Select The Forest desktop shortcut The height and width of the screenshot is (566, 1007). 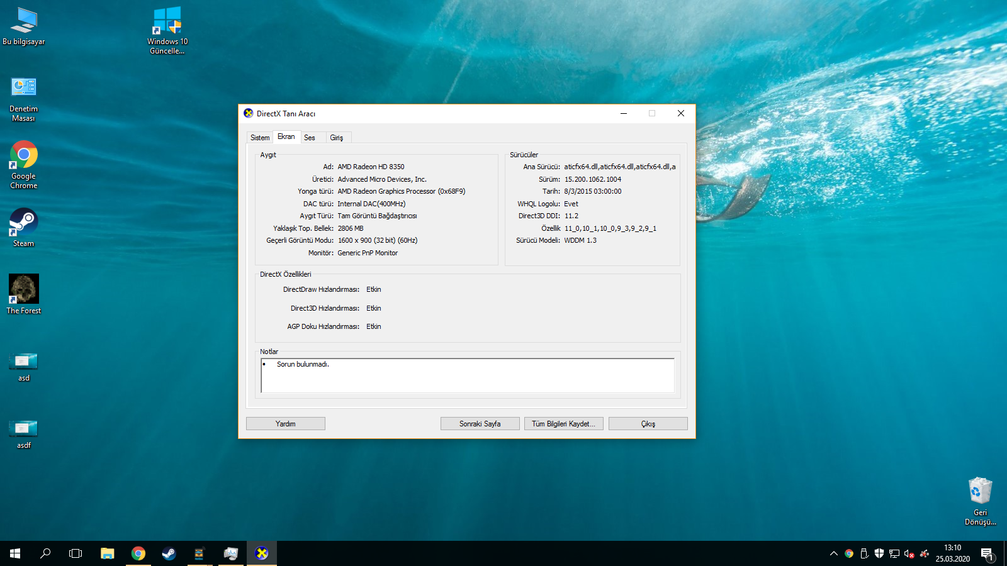pyautogui.click(x=24, y=294)
